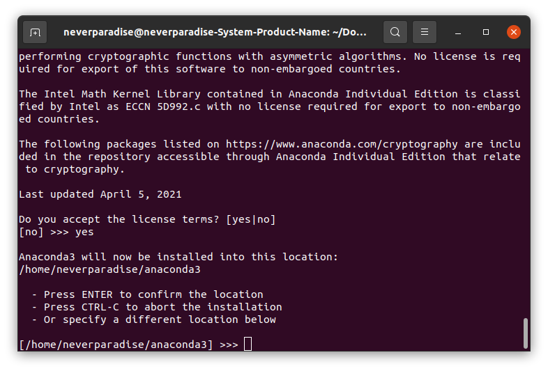The image size is (548, 371).
Task: Click the '[no] >>> yes' response line
Action: [x=56, y=232]
